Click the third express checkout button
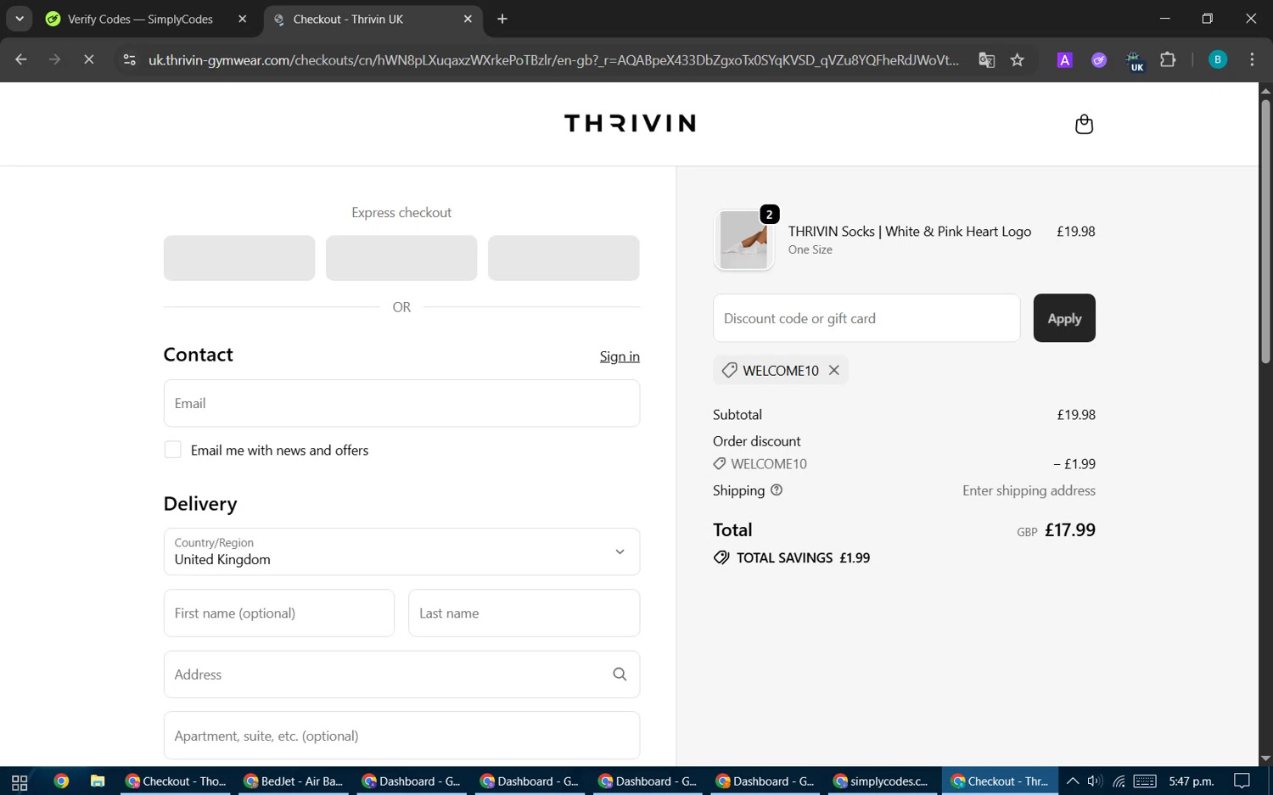This screenshot has width=1273, height=795. pyautogui.click(x=564, y=258)
